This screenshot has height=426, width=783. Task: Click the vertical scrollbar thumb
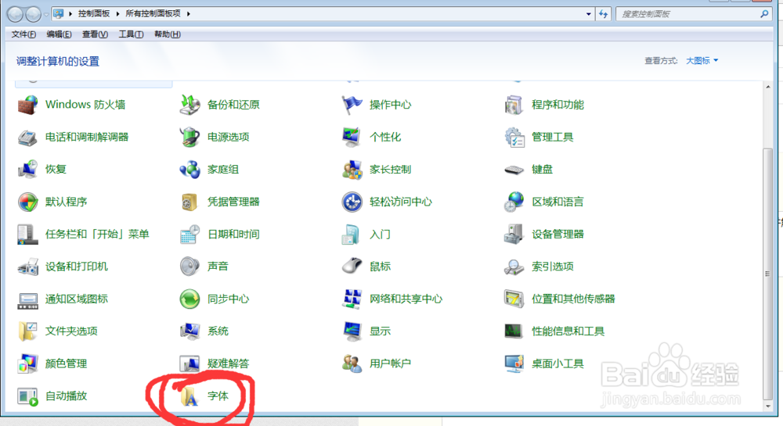(767, 274)
